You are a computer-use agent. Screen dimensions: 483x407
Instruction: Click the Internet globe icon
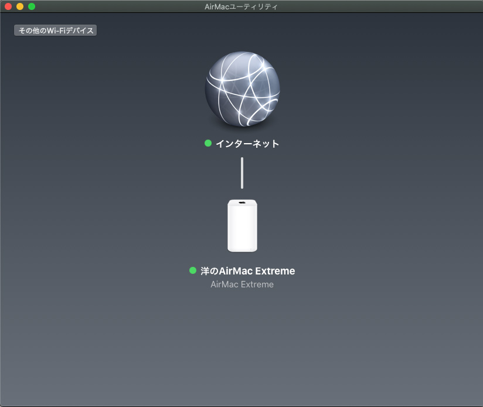coord(243,89)
